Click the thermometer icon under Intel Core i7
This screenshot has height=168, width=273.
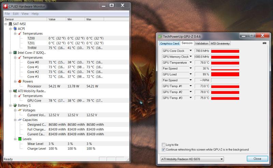point(20,57)
